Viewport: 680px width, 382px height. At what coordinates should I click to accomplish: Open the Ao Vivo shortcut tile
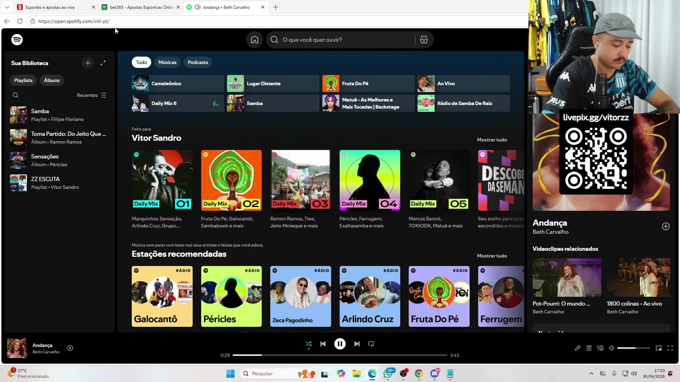tap(463, 83)
